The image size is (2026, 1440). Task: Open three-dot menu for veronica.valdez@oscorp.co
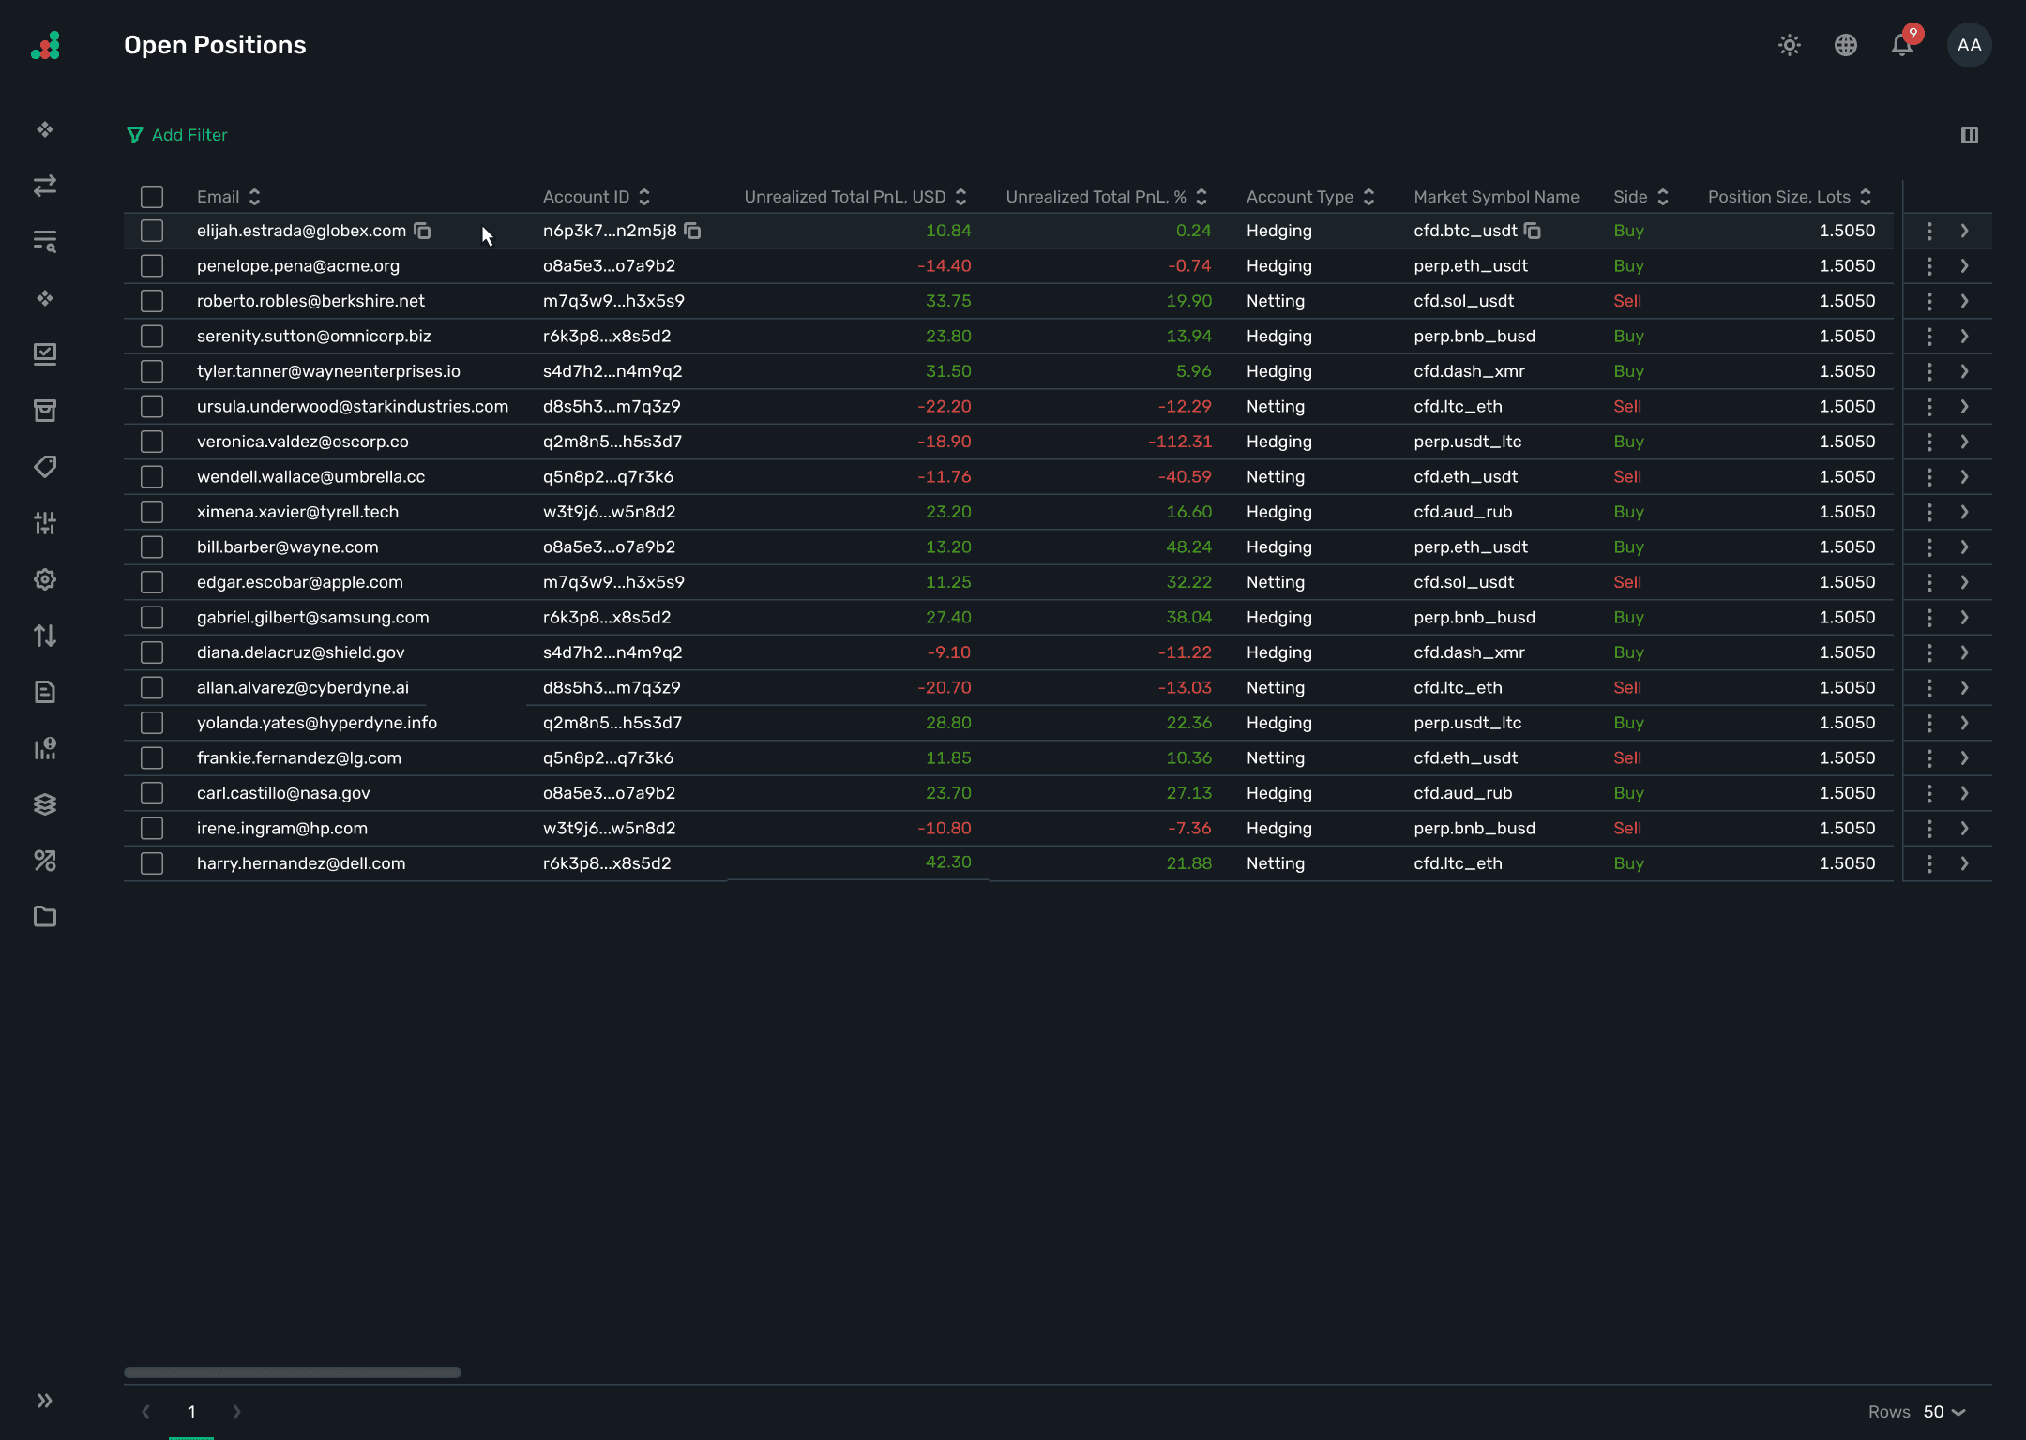click(x=1928, y=442)
